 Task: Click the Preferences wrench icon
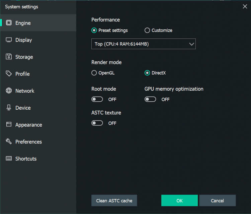[x=9, y=141]
